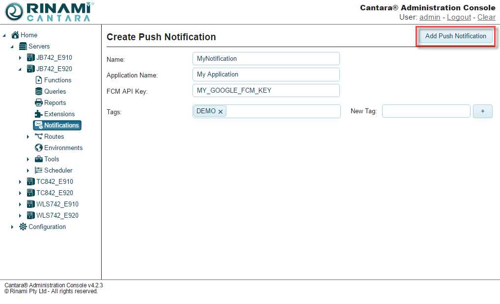Click the plus button to add tag

coord(482,111)
